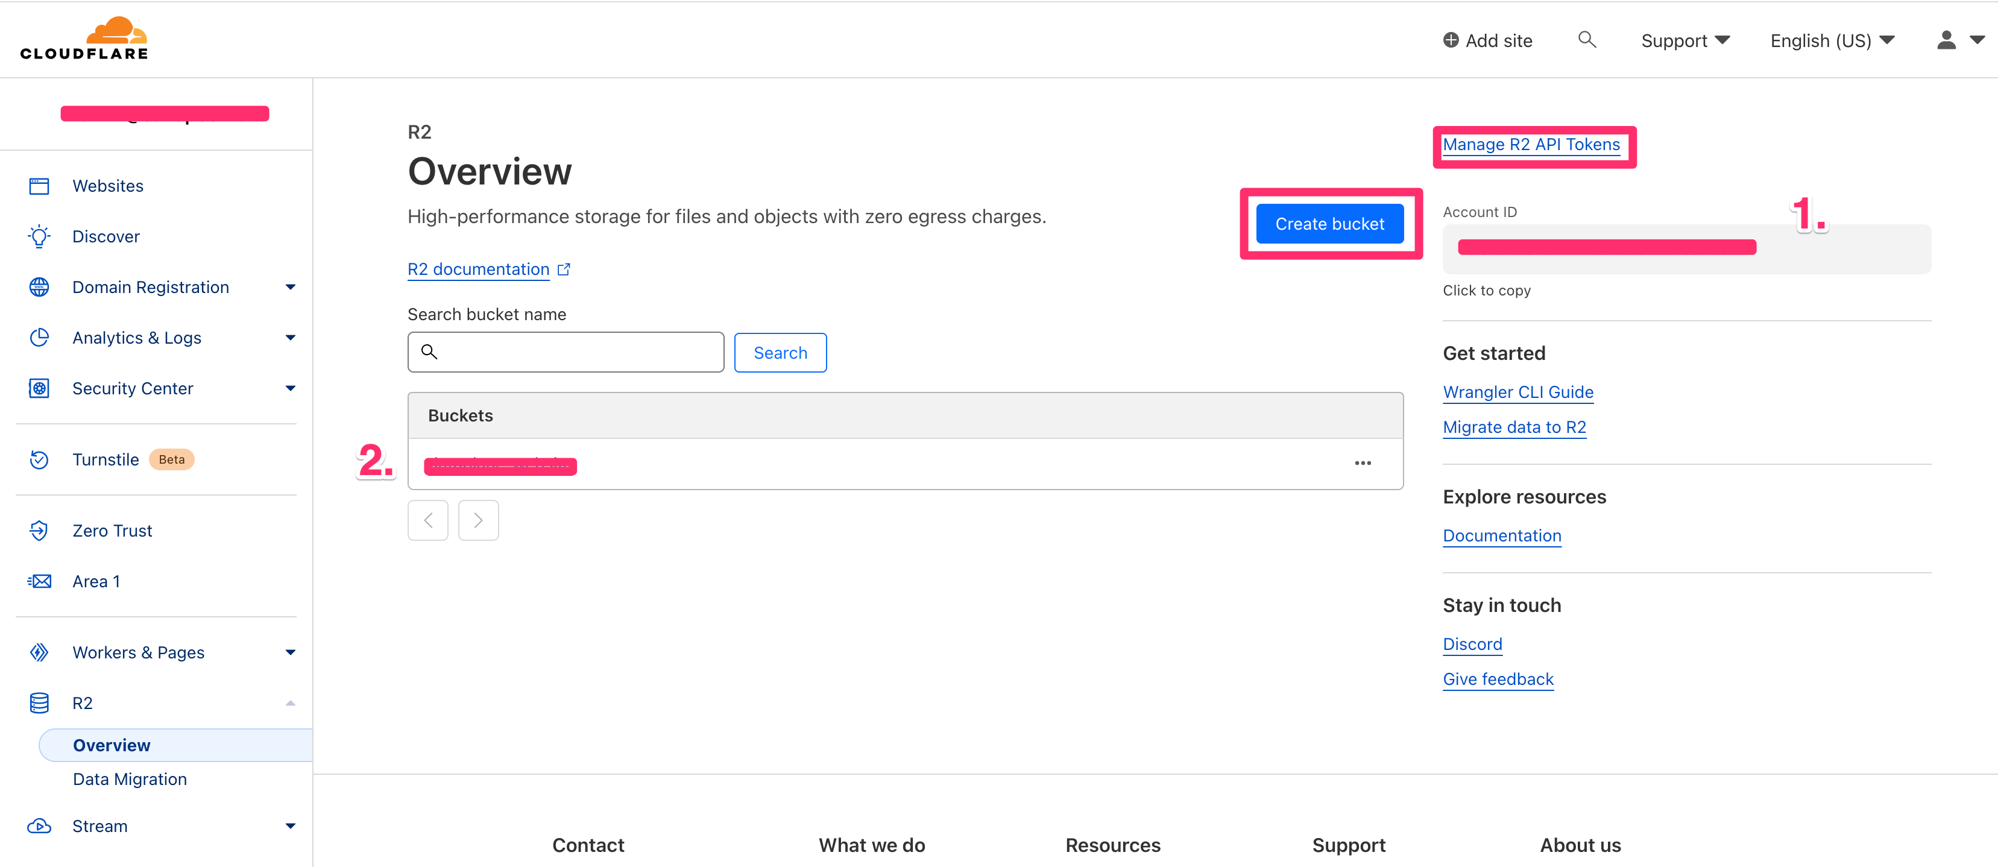1998x867 pixels.
Task: Click the Stream cloud icon
Action: (x=39, y=826)
